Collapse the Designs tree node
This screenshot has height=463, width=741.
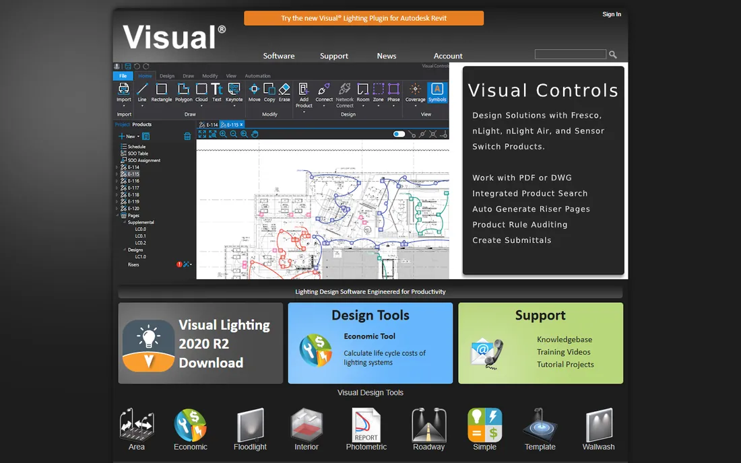[125, 250]
